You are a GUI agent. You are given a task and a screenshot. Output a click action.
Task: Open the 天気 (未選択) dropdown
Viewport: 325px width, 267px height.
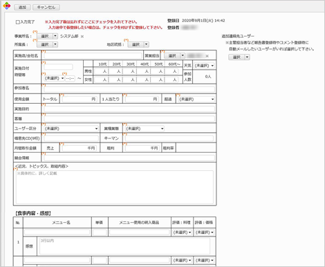204,66
